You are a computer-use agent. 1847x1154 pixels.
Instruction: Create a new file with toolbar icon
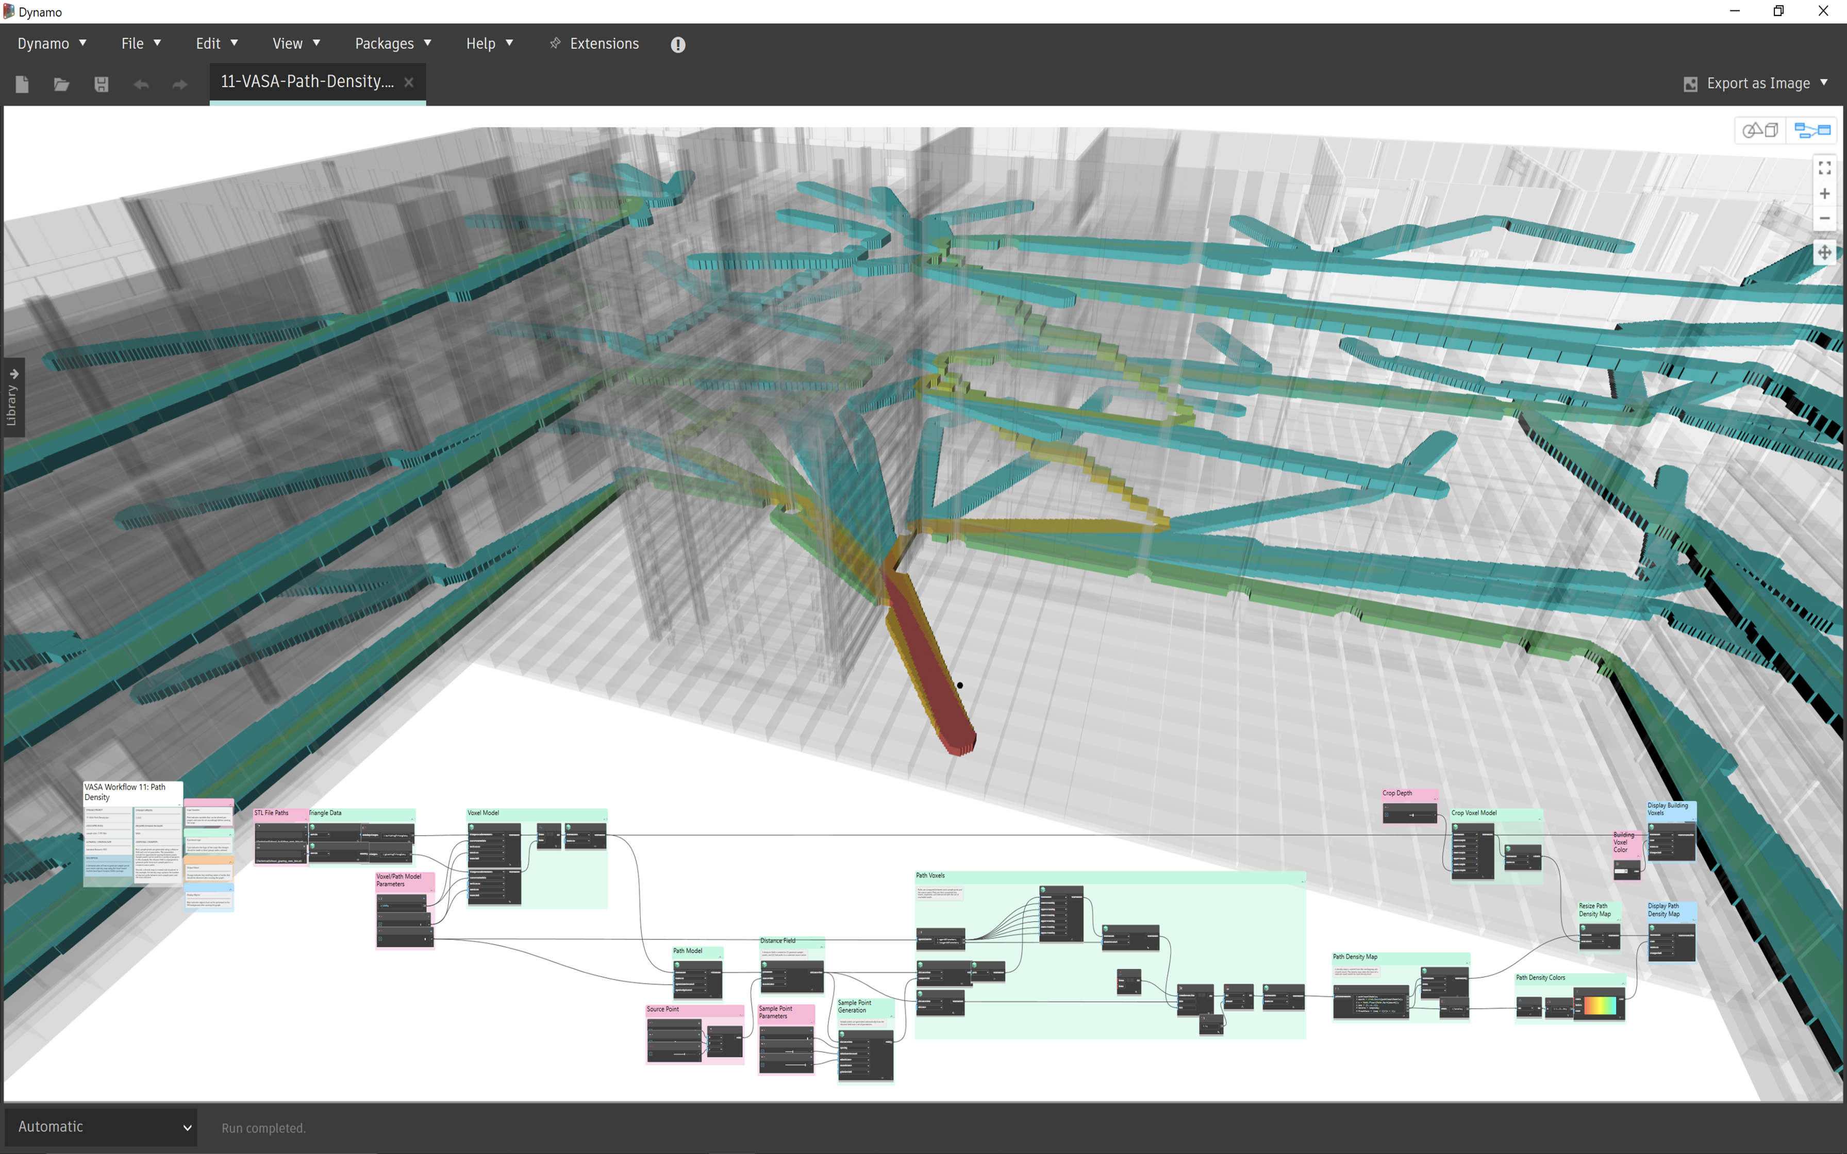pyautogui.click(x=22, y=84)
